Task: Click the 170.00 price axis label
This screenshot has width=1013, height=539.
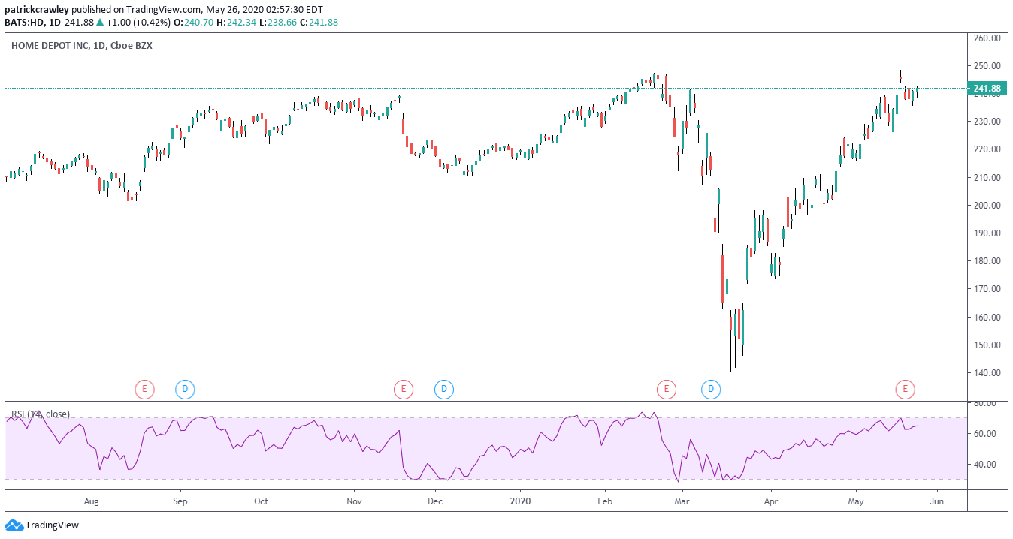Action: pyautogui.click(x=987, y=288)
